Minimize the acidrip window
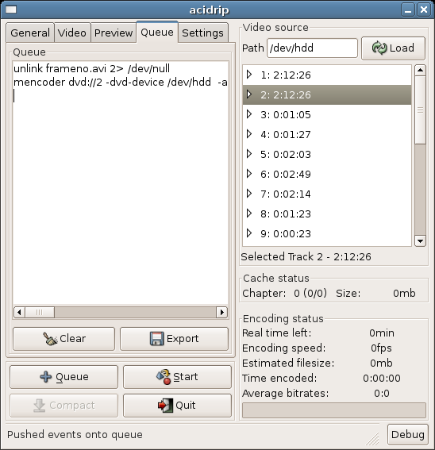 click(x=408, y=10)
